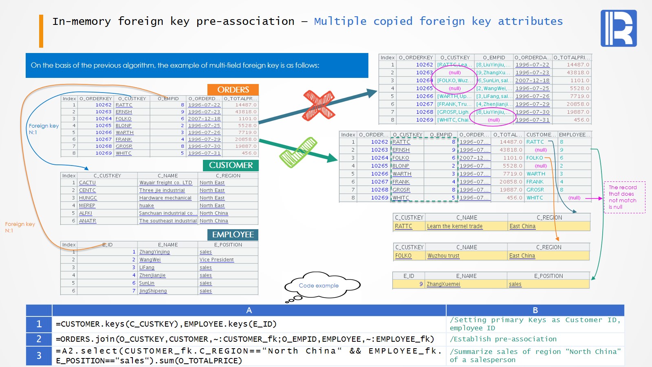
Task: Open the Wayair freight co. LTD link
Action: click(x=165, y=183)
